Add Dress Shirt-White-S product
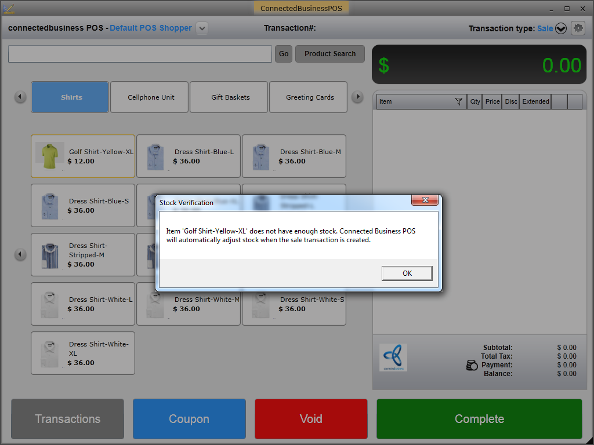 point(294,307)
